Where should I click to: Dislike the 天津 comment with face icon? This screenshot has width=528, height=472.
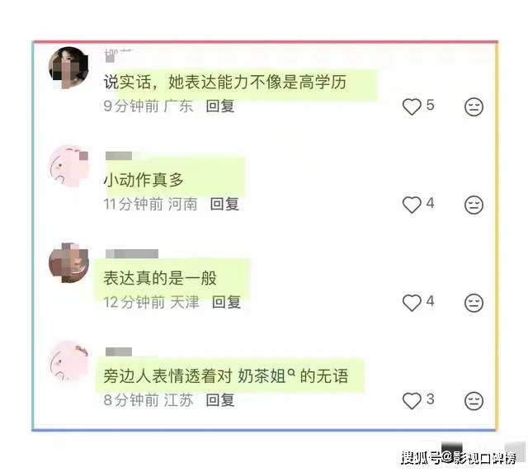pyautogui.click(x=474, y=303)
